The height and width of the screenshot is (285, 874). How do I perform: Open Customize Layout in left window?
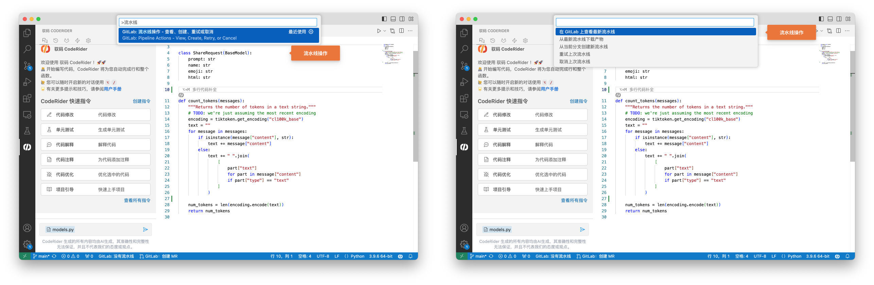pos(411,19)
